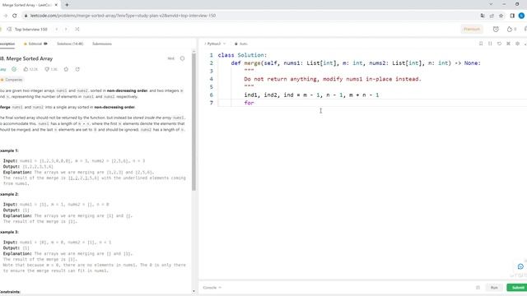View the streak flame icon
Image resolution: width=527 pixels, height=296 pixels.
pyautogui.click(x=510, y=30)
